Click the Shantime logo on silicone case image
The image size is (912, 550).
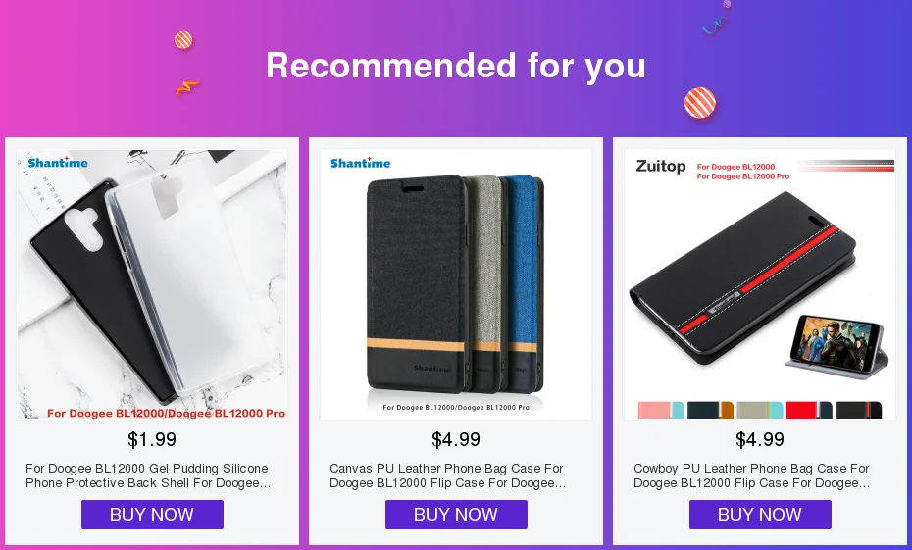pyautogui.click(x=58, y=163)
